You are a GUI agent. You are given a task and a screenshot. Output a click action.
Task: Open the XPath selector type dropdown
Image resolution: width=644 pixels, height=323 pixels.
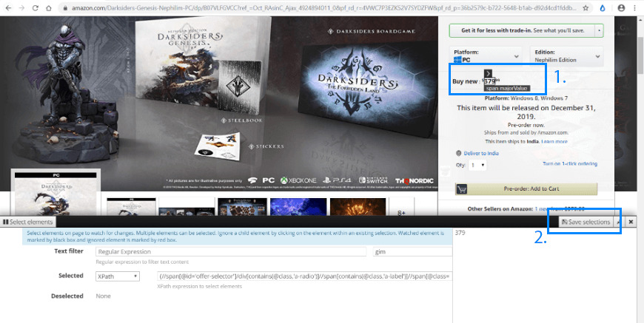[x=118, y=276]
